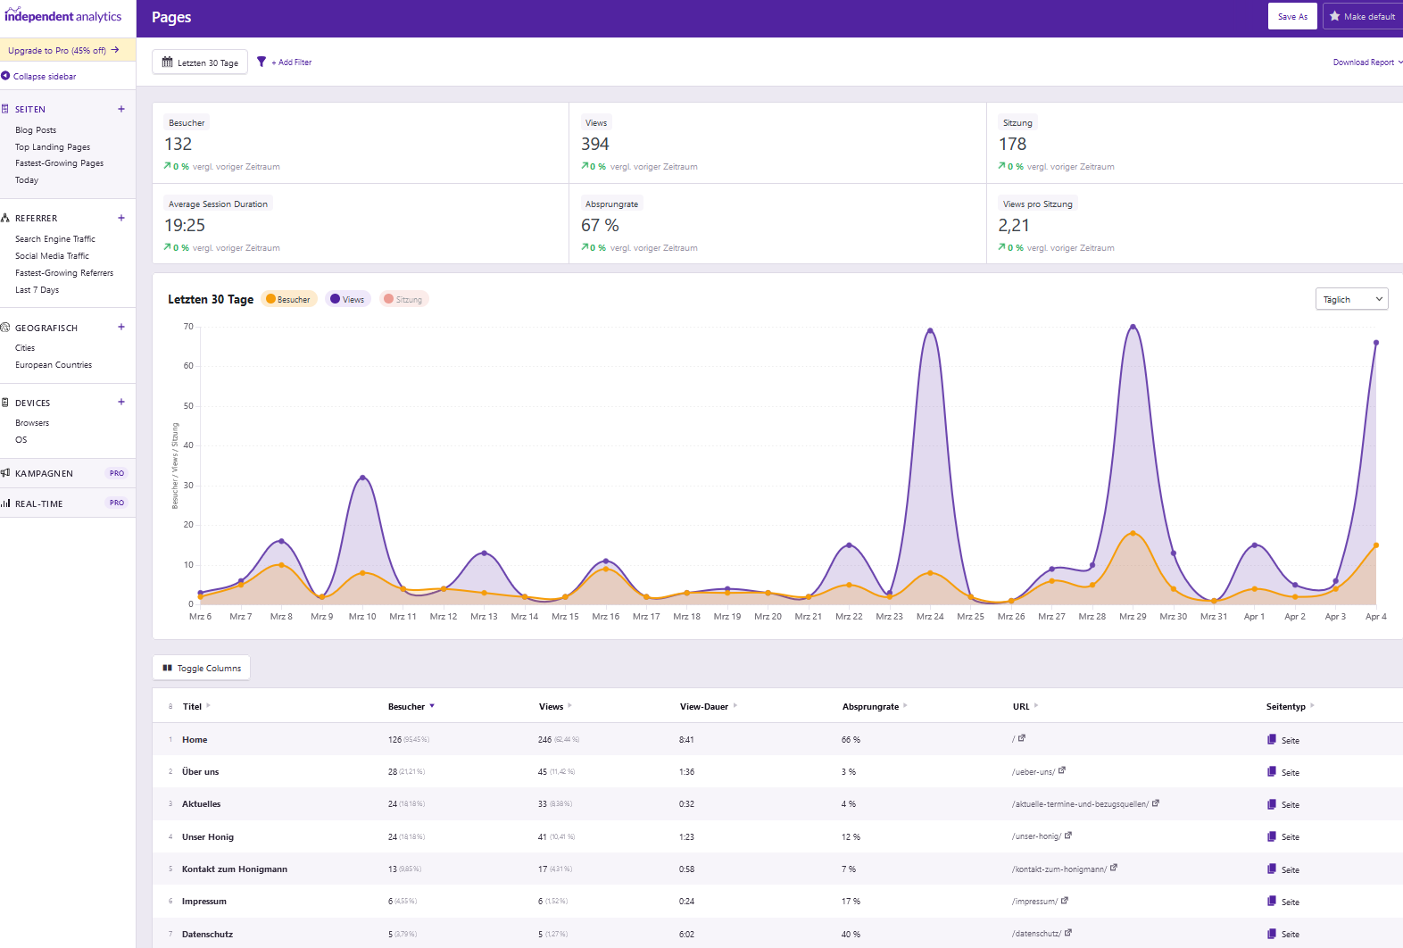1403x948 pixels.
Task: Click the Independent Analytics logo
Action: pos(63,16)
